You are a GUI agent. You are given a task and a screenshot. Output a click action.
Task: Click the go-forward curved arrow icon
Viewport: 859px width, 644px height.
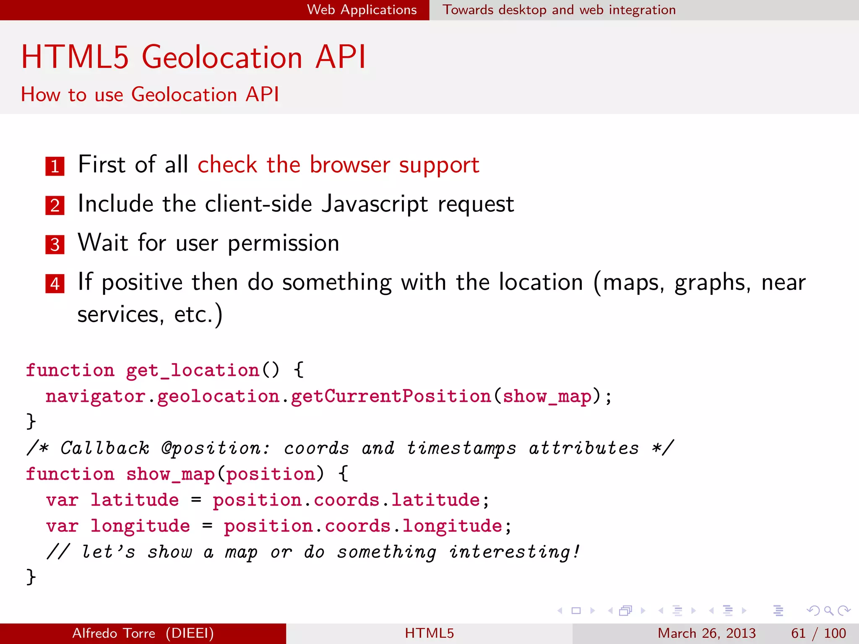[844, 611]
